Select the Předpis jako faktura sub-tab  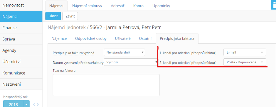pos(177,38)
